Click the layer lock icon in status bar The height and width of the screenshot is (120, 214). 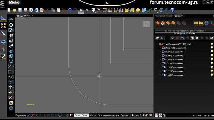tap(146, 115)
